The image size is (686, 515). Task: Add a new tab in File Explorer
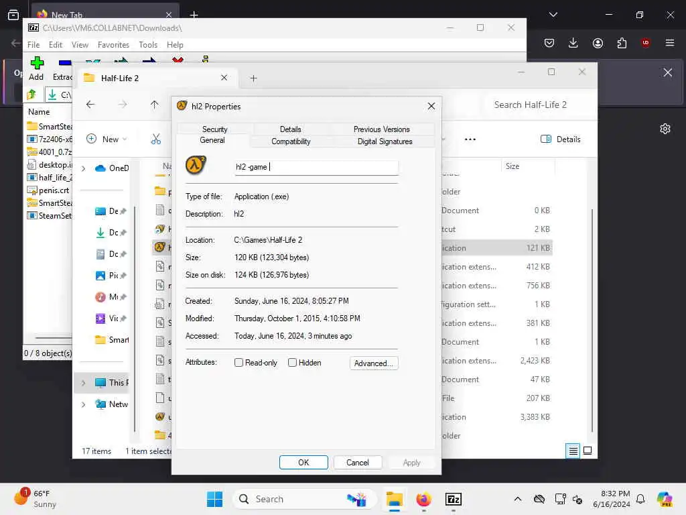coord(253,78)
